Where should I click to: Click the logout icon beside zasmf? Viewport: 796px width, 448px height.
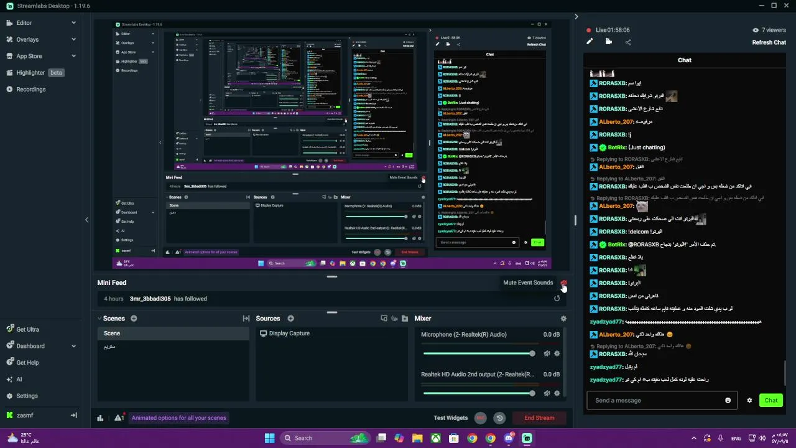pyautogui.click(x=73, y=415)
